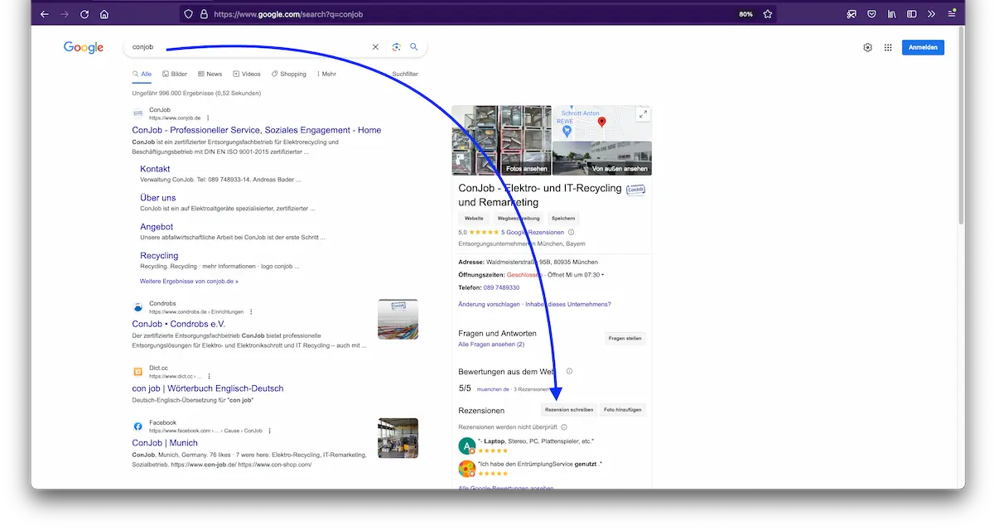Show more tools chevron in toolbar
The image size is (994, 530).
point(932,14)
